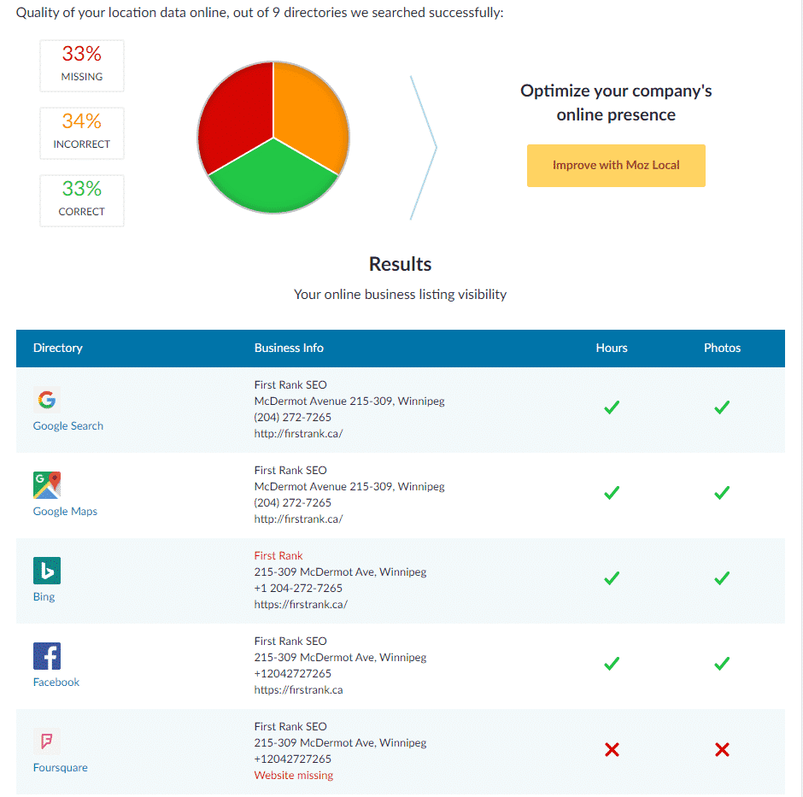Image resolution: width=803 pixels, height=797 pixels.
Task: Select the 34% Incorrect stat box
Action: click(x=82, y=132)
